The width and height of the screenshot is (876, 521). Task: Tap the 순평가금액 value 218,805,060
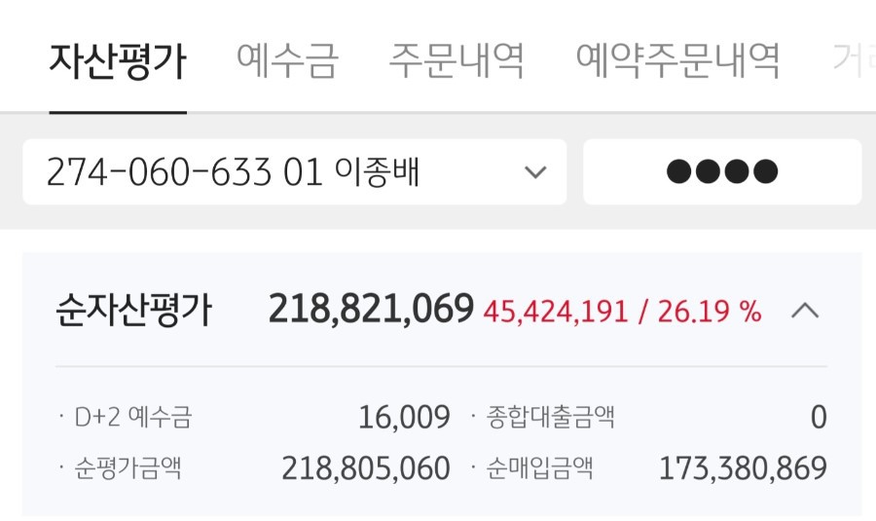tap(366, 468)
